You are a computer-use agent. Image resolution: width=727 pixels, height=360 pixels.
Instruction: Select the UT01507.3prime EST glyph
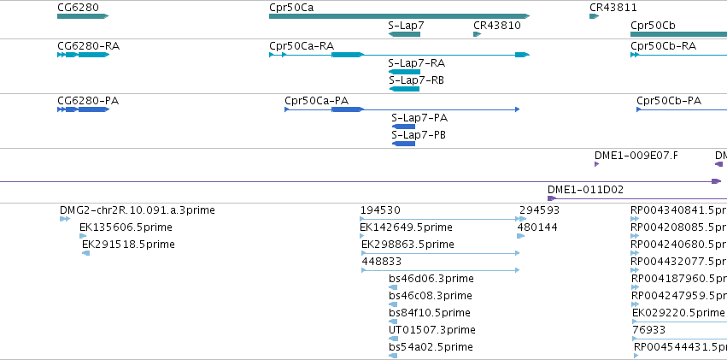click(x=393, y=339)
